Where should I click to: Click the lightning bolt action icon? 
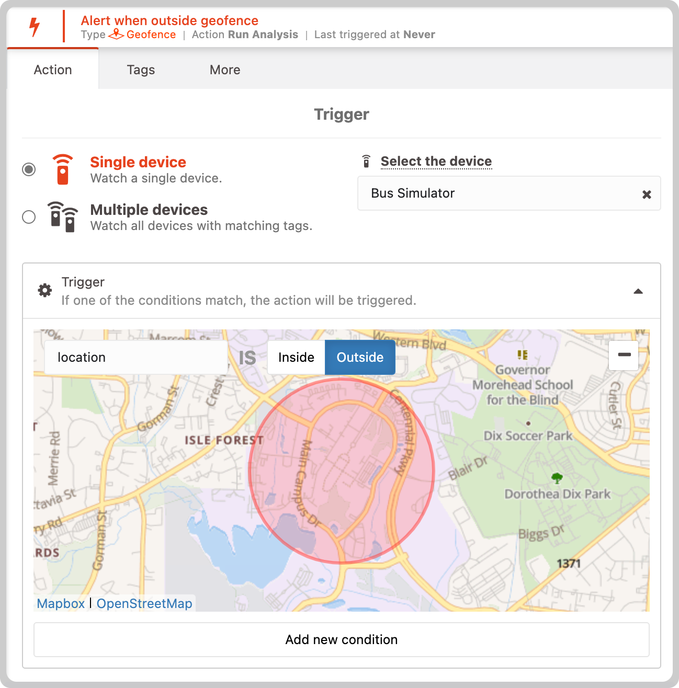point(35,27)
